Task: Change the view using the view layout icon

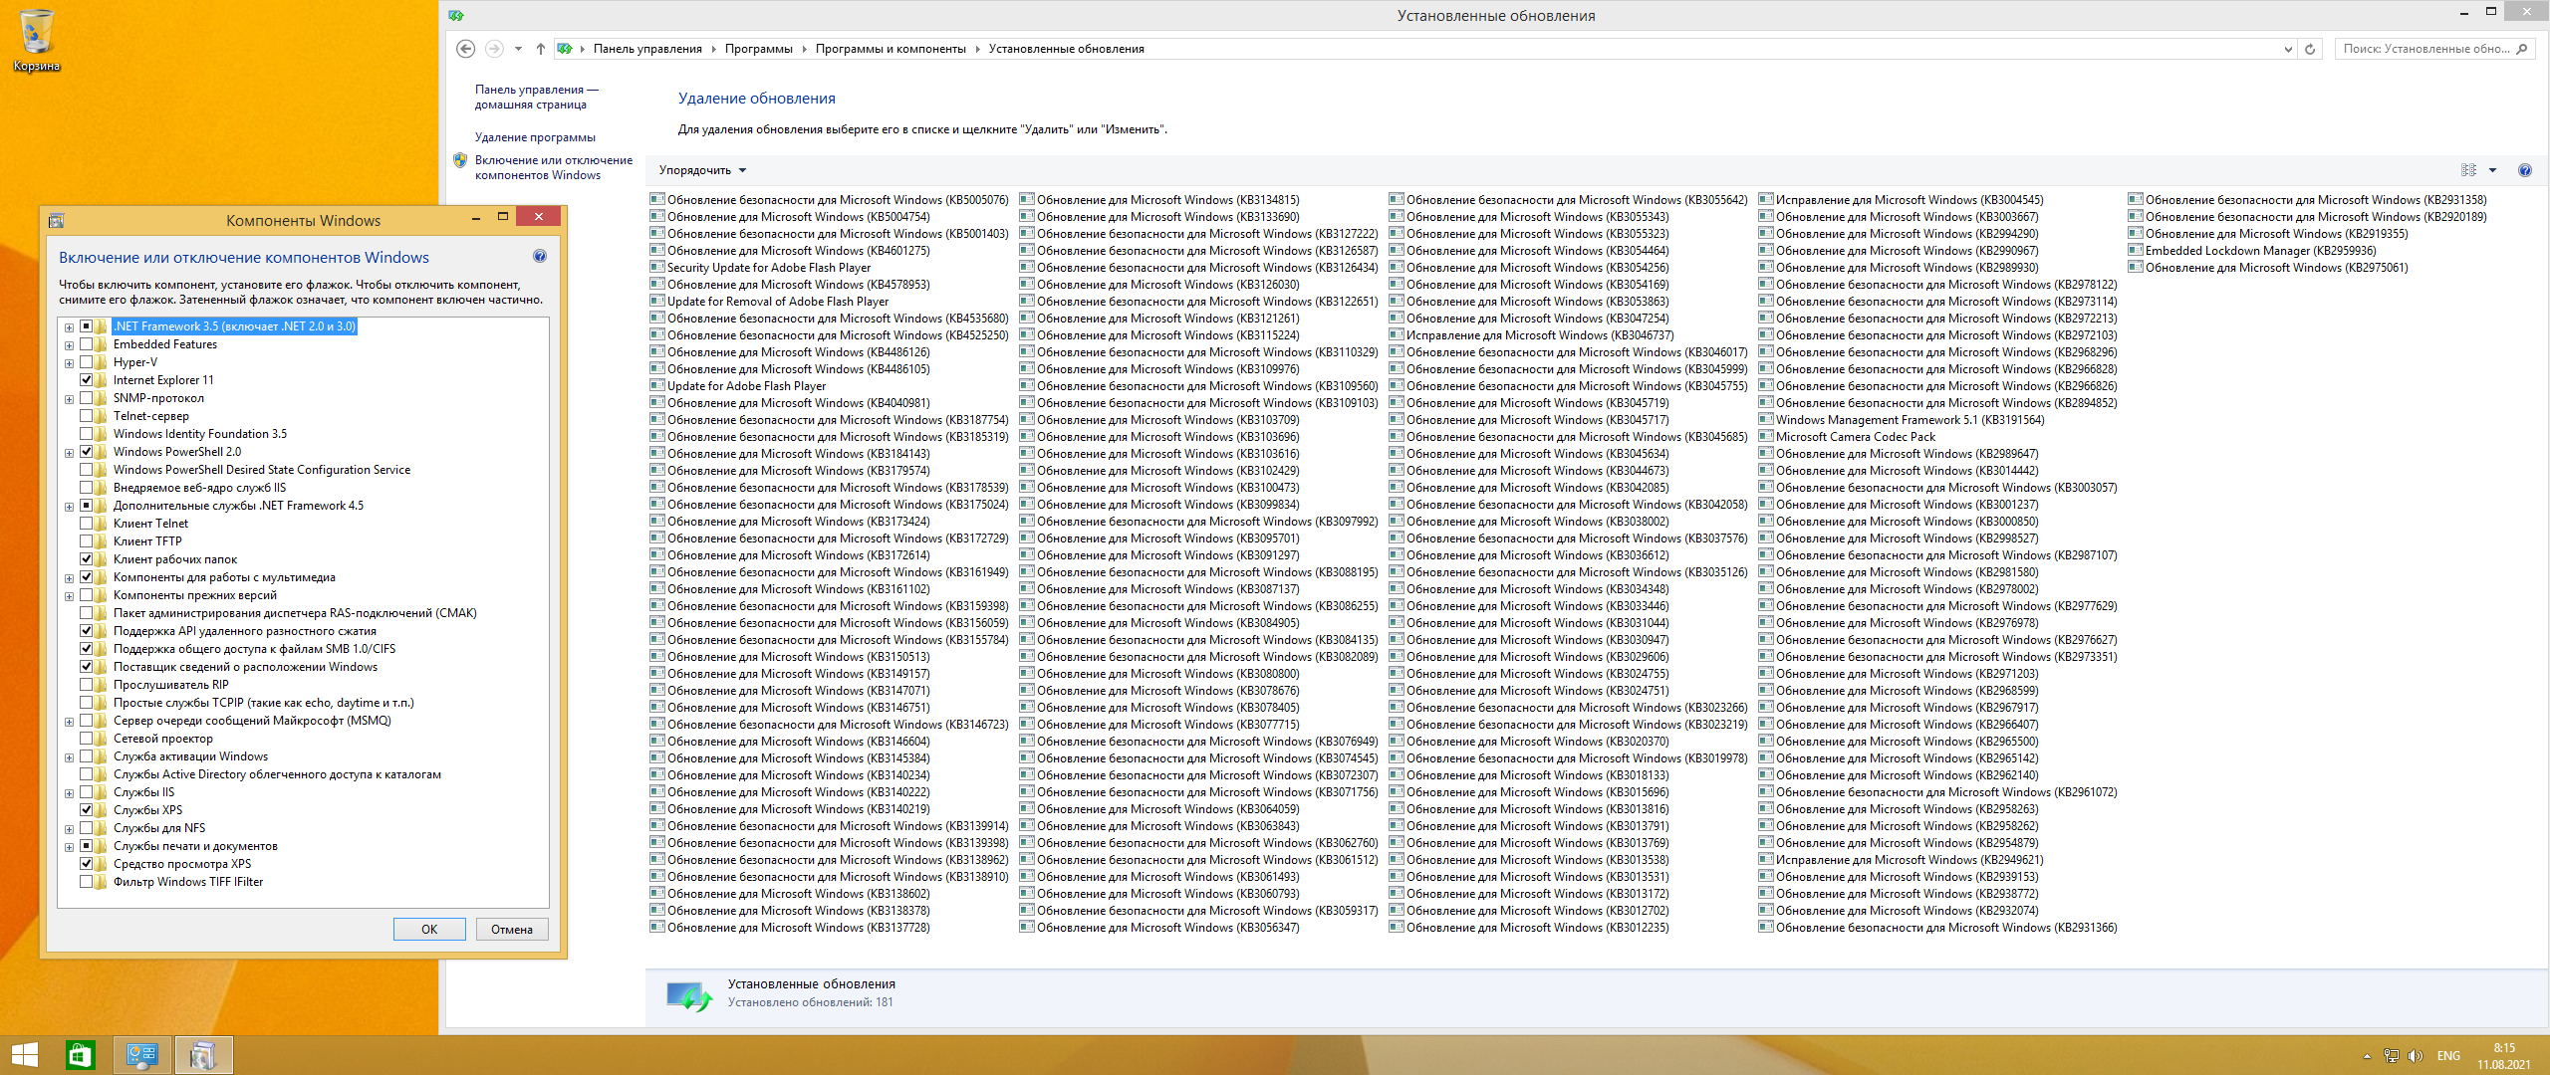Action: [2468, 170]
